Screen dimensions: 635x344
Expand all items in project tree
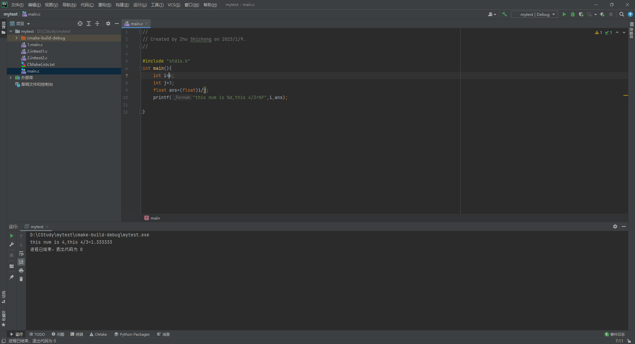(x=89, y=24)
